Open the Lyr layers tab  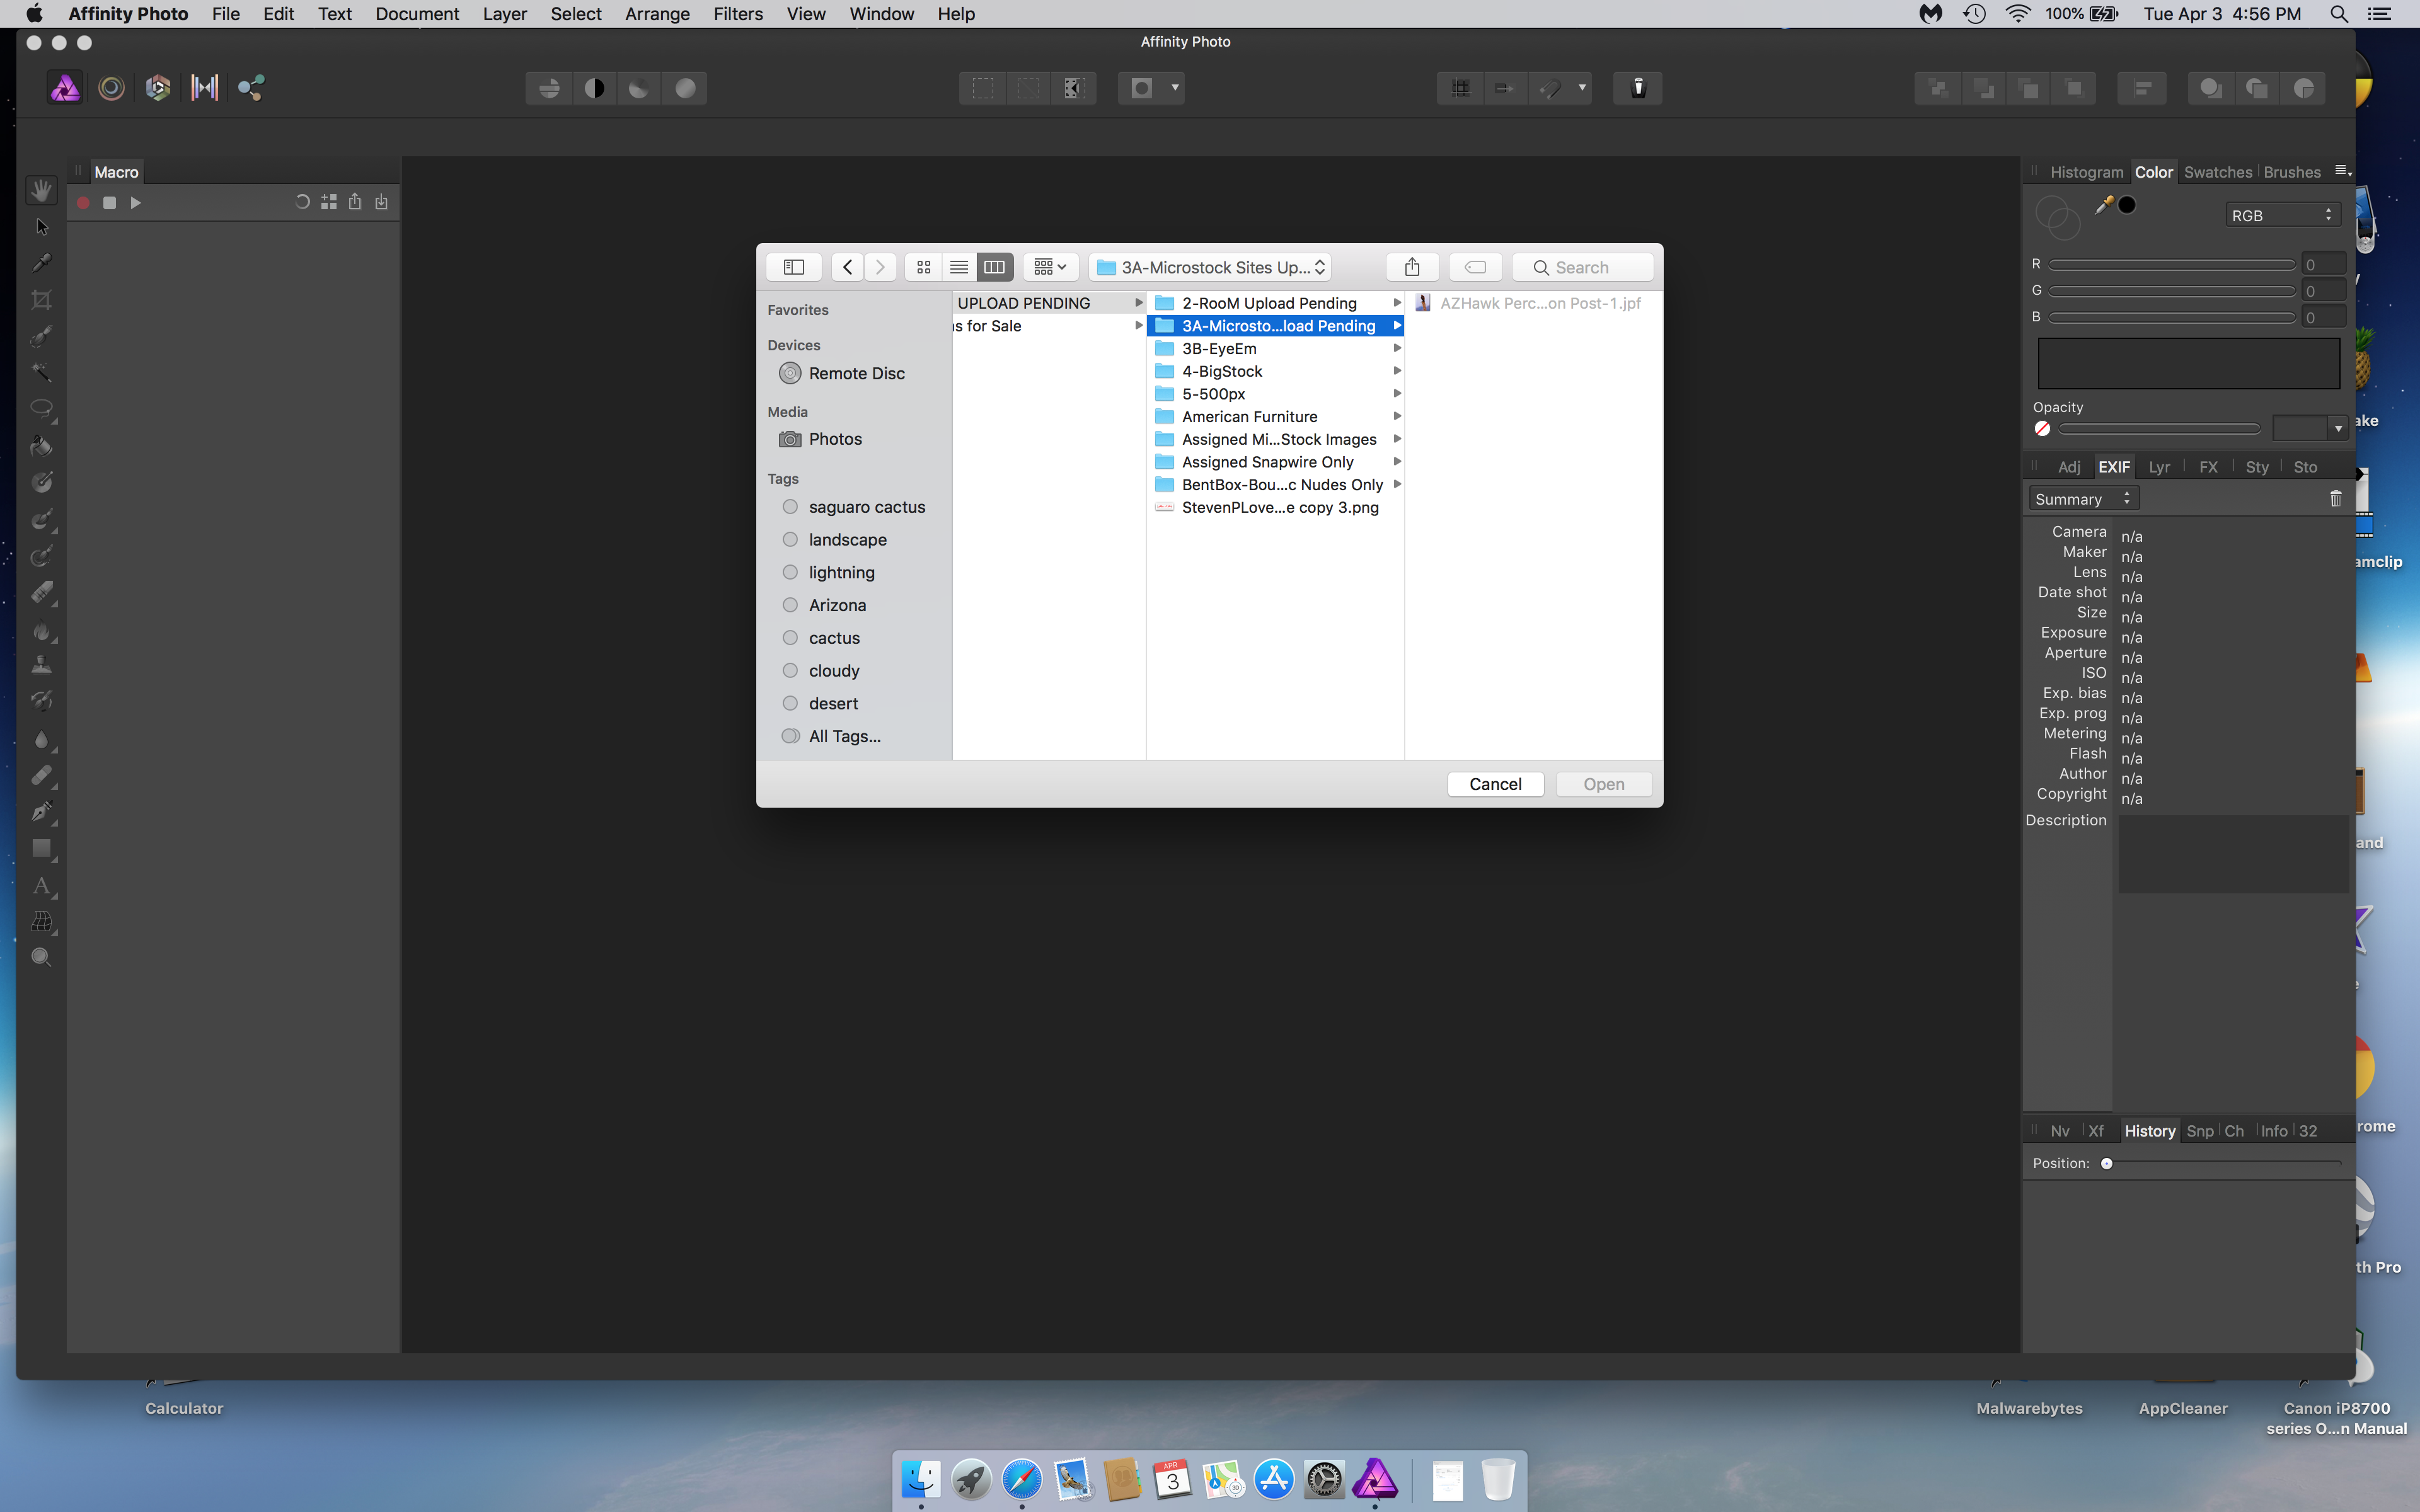2159,467
